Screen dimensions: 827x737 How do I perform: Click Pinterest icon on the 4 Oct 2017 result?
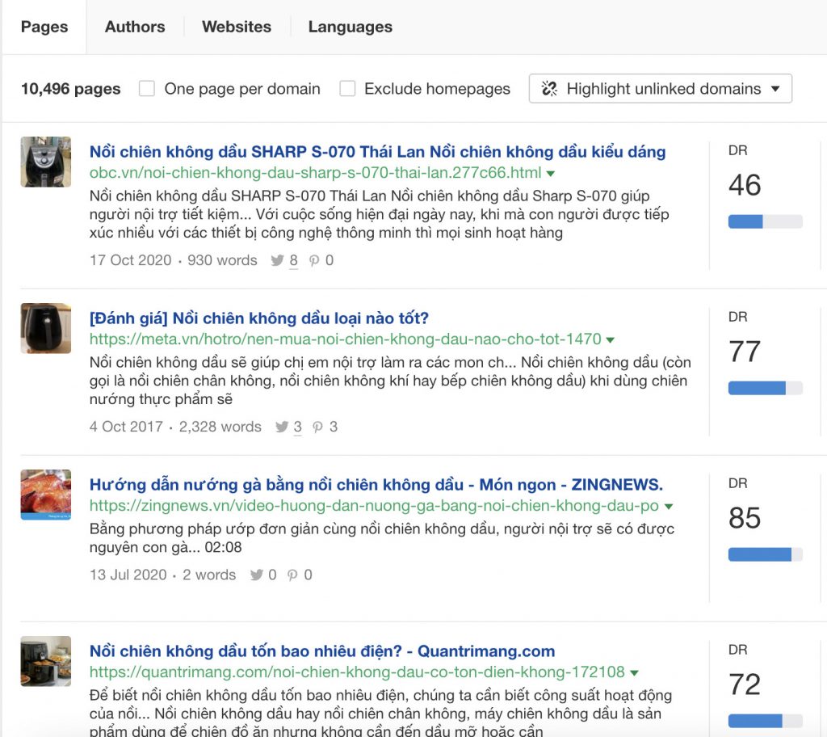[x=317, y=427]
